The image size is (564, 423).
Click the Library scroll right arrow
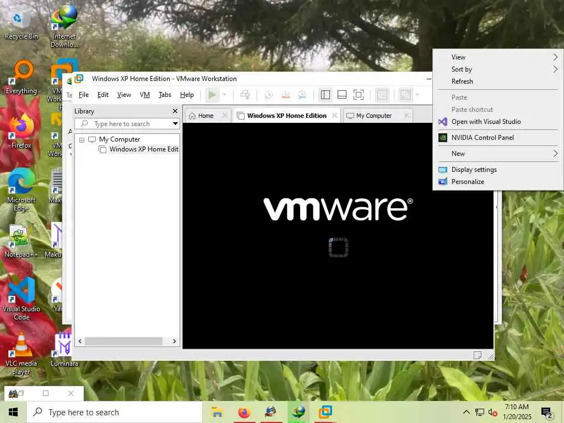175,341
